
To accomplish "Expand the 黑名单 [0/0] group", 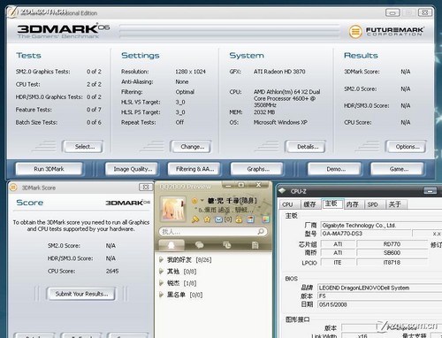I will [x=161, y=295].
